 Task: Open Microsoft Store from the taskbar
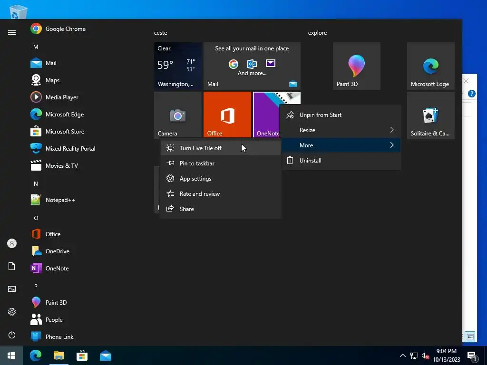click(x=82, y=355)
